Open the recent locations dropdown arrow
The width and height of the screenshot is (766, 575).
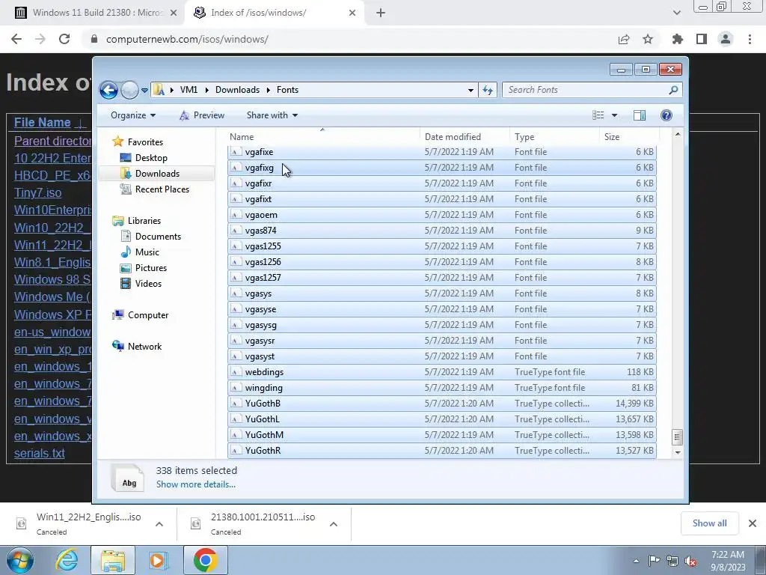pyautogui.click(x=144, y=91)
